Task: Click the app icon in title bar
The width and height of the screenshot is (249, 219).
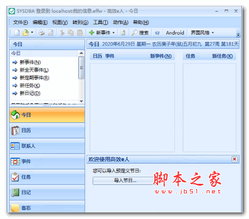Action: (x=12, y=11)
